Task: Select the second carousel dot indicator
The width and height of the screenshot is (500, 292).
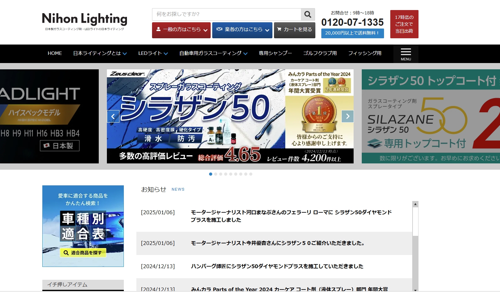Action: click(x=216, y=174)
